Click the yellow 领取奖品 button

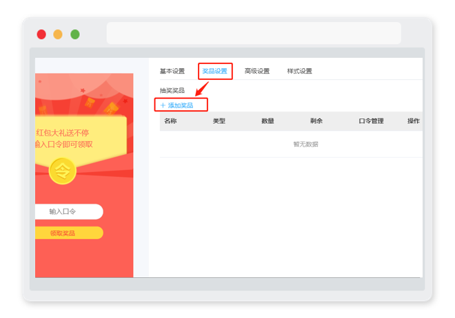[69, 233]
